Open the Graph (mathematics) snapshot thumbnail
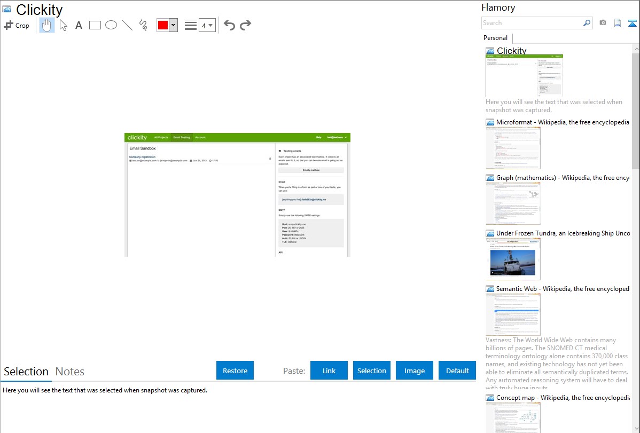The width and height of the screenshot is (640, 433). pyautogui.click(x=513, y=203)
